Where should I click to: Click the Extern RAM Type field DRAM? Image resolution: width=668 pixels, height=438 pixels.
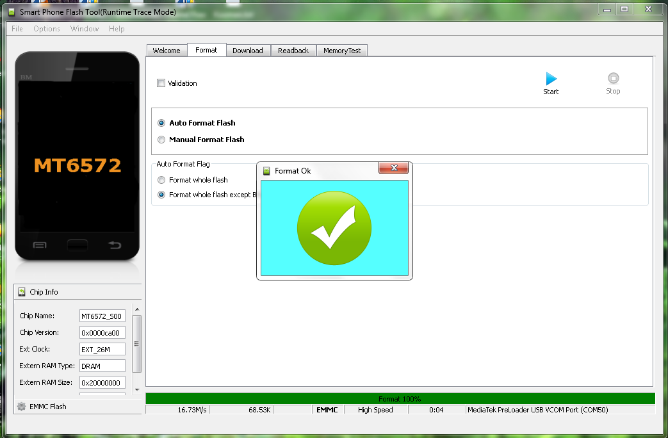[x=102, y=366]
